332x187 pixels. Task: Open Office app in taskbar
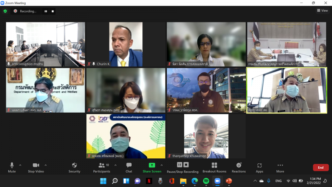point(172,181)
